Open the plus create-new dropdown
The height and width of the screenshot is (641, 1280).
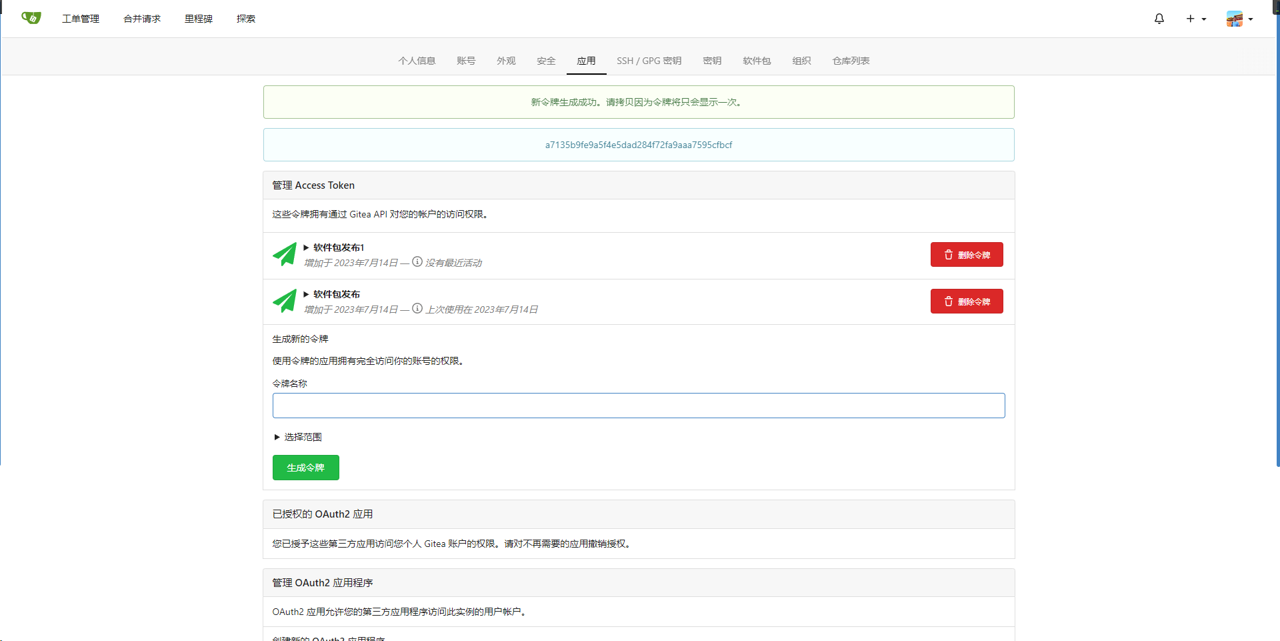pyautogui.click(x=1195, y=19)
